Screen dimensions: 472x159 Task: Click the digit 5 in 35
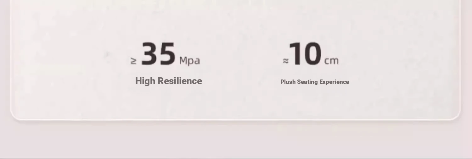point(167,54)
